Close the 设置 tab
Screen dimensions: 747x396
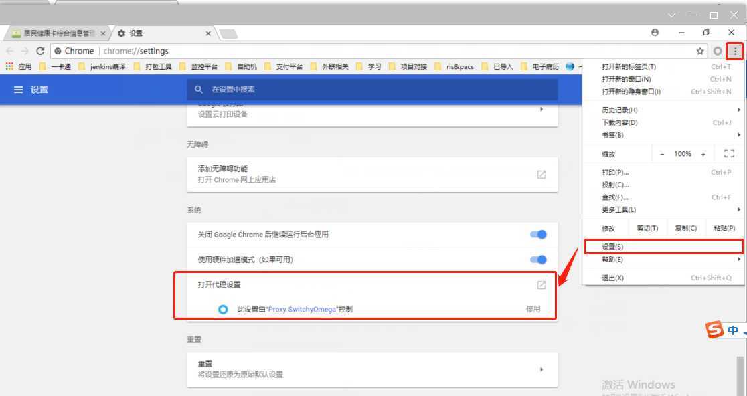(208, 33)
